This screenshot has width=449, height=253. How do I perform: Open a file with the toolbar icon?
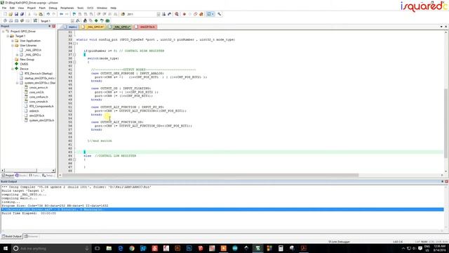(11, 14)
